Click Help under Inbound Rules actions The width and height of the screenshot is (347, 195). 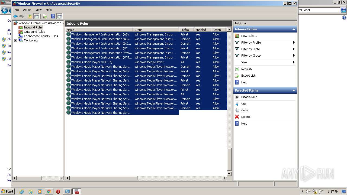[244, 82]
